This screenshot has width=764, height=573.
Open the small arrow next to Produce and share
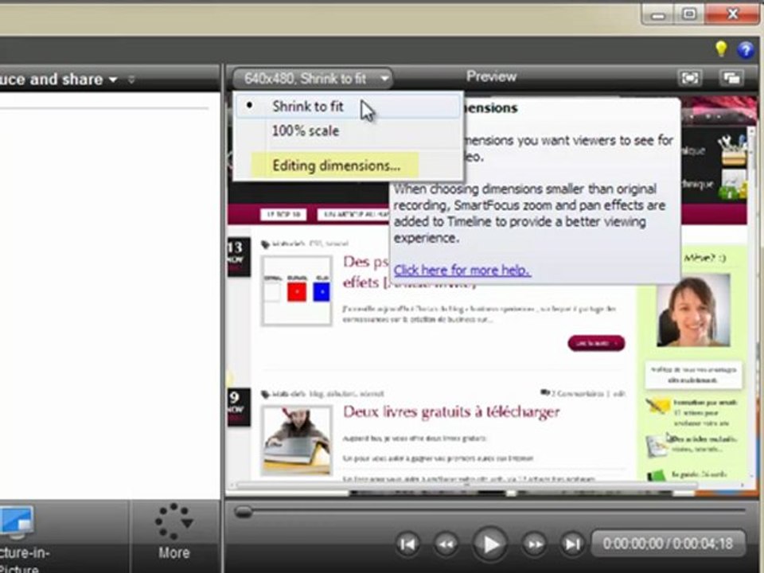pos(131,79)
